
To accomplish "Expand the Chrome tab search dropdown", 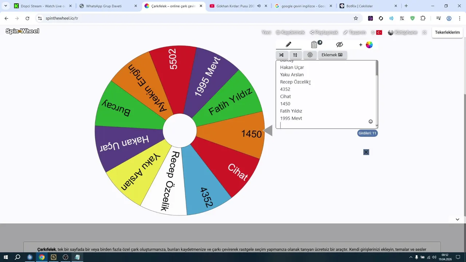I will (6, 6).
